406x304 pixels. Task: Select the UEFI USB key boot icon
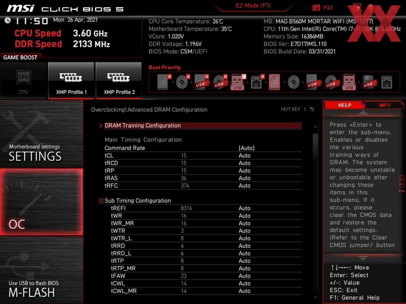[238, 82]
